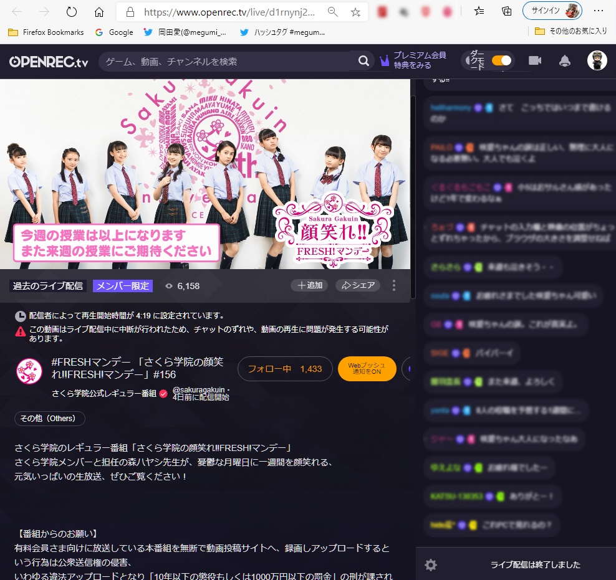Bookmark page with star icon

pos(355,12)
